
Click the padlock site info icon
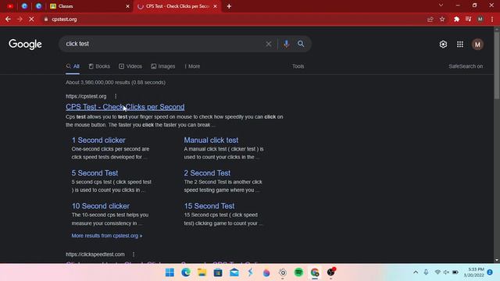tap(46, 19)
